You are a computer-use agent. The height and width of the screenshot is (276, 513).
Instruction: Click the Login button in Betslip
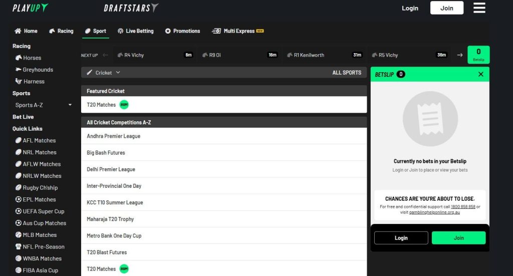401,238
